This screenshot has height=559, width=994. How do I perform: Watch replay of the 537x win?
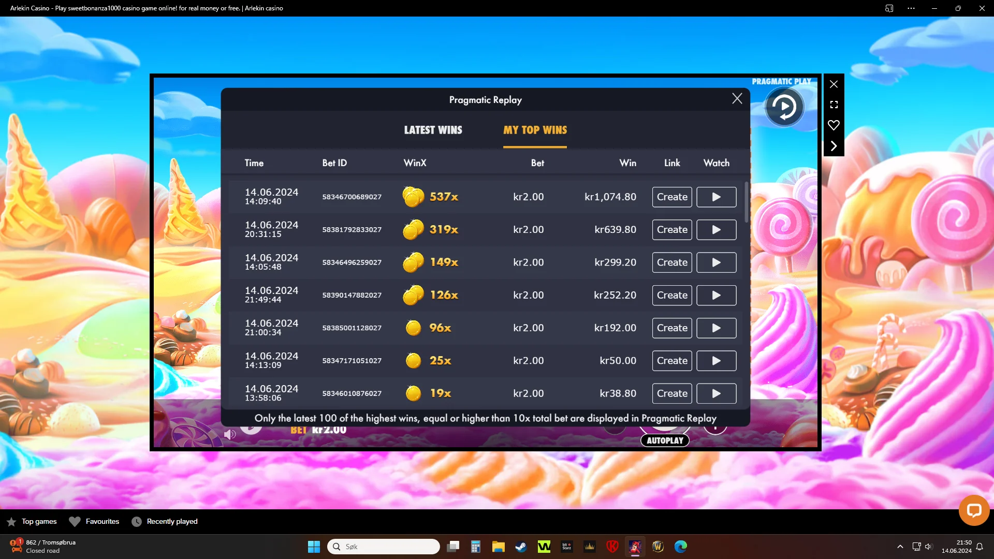click(x=717, y=197)
